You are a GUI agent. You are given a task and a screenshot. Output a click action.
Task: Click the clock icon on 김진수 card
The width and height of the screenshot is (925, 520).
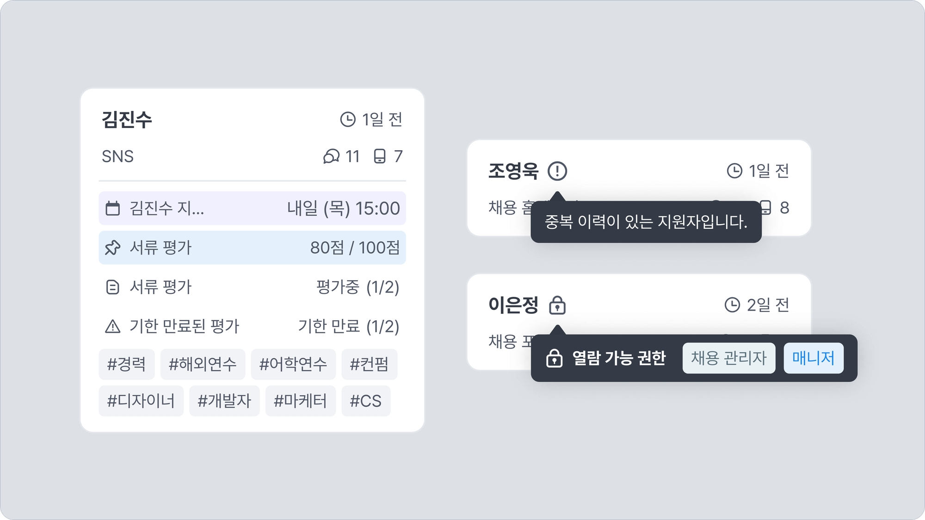pos(348,120)
